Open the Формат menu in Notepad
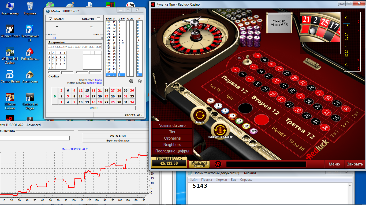Viewport: 366px width, 205px height. (x=221, y=180)
